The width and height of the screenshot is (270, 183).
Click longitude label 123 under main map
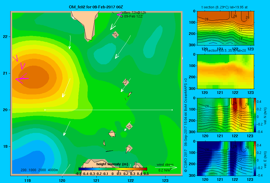click(x=165, y=180)
